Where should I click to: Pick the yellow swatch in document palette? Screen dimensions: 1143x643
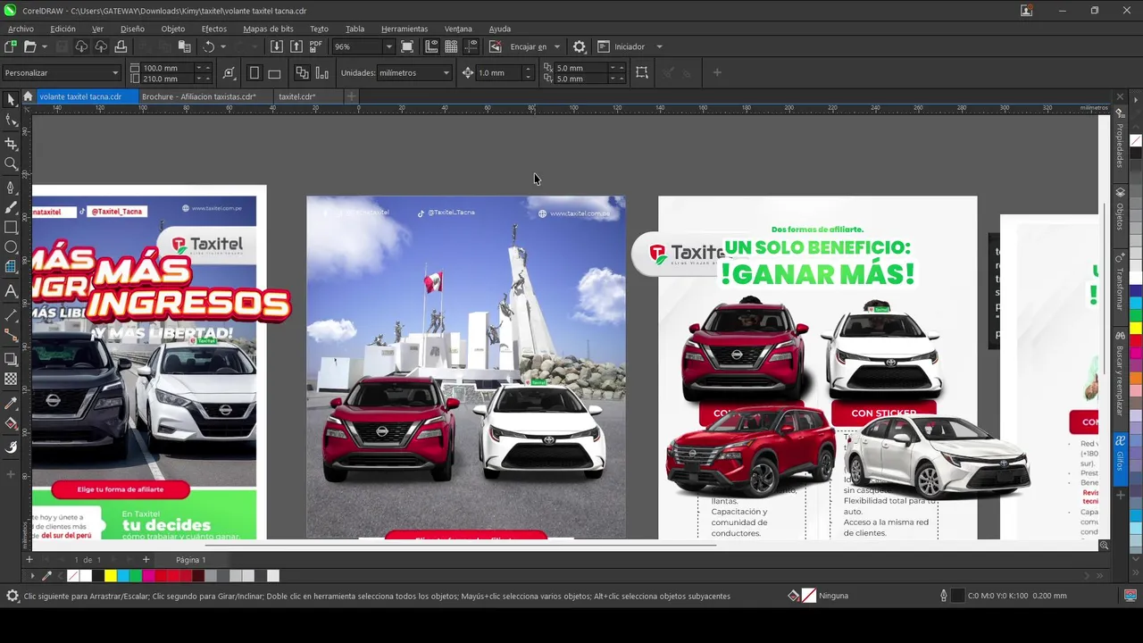point(110,576)
